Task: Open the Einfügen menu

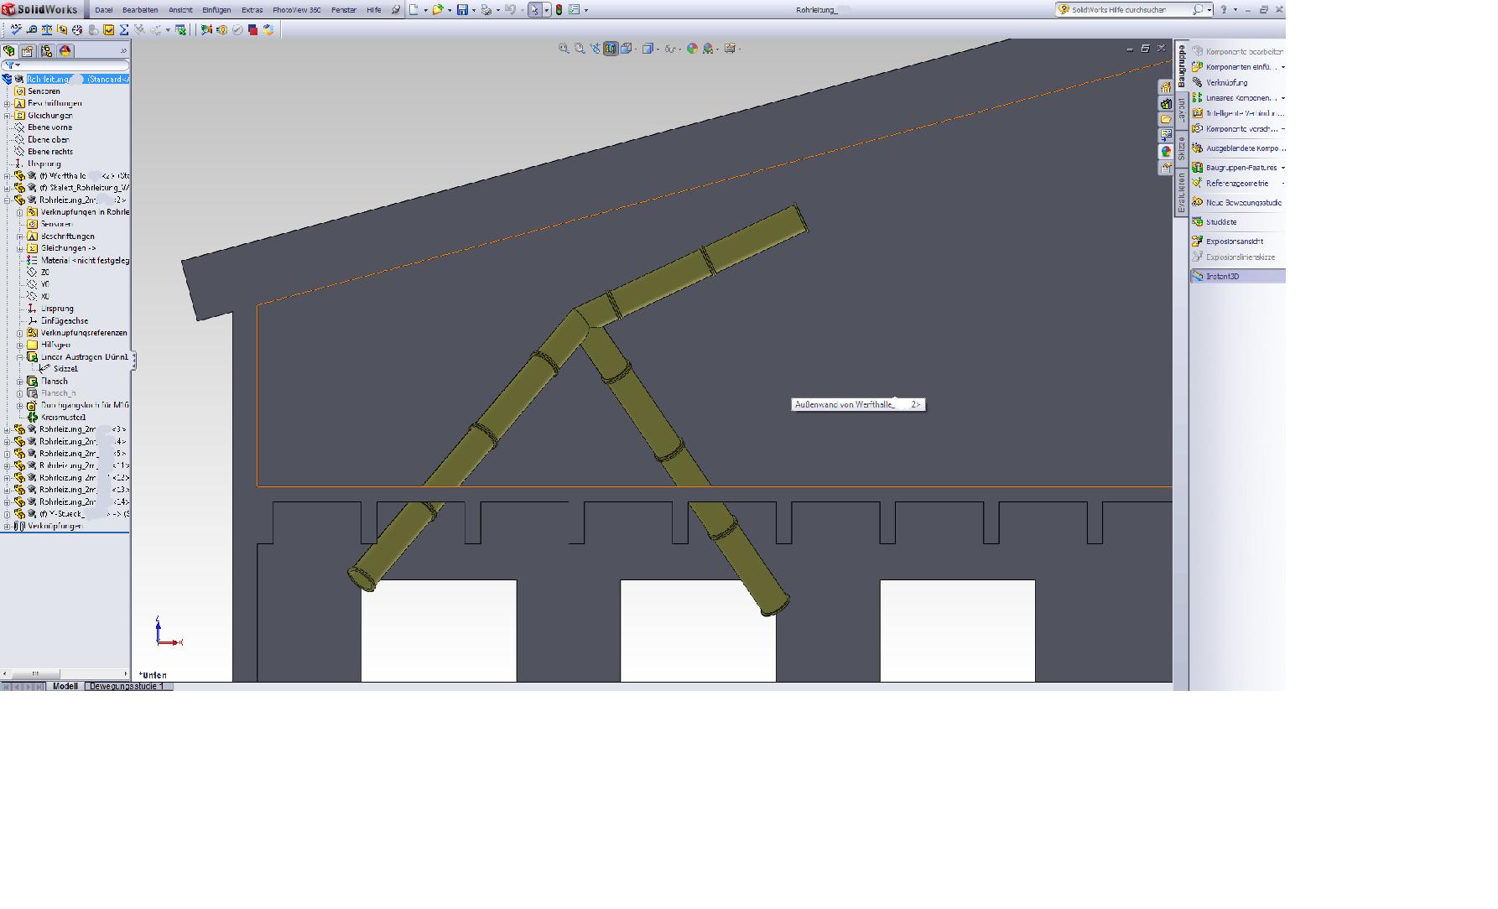Action: click(x=216, y=10)
